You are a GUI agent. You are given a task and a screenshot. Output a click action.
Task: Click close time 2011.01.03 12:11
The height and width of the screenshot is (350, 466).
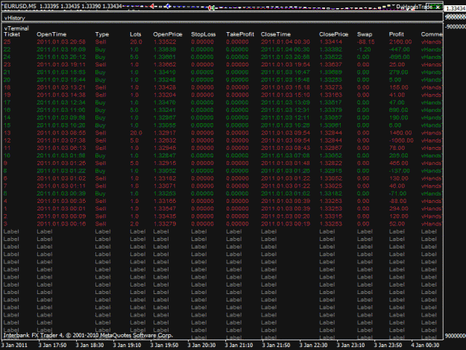tap(286, 118)
